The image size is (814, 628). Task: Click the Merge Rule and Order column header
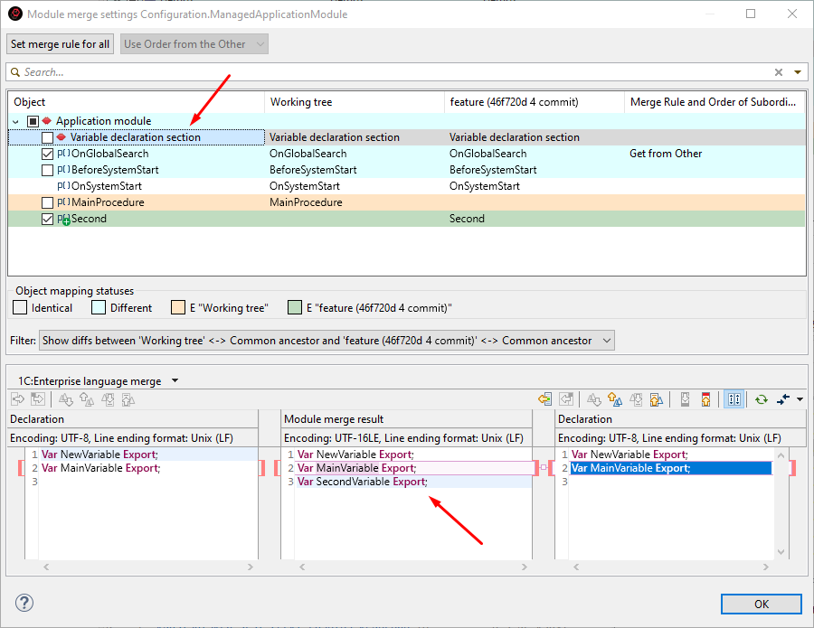pyautogui.click(x=712, y=102)
